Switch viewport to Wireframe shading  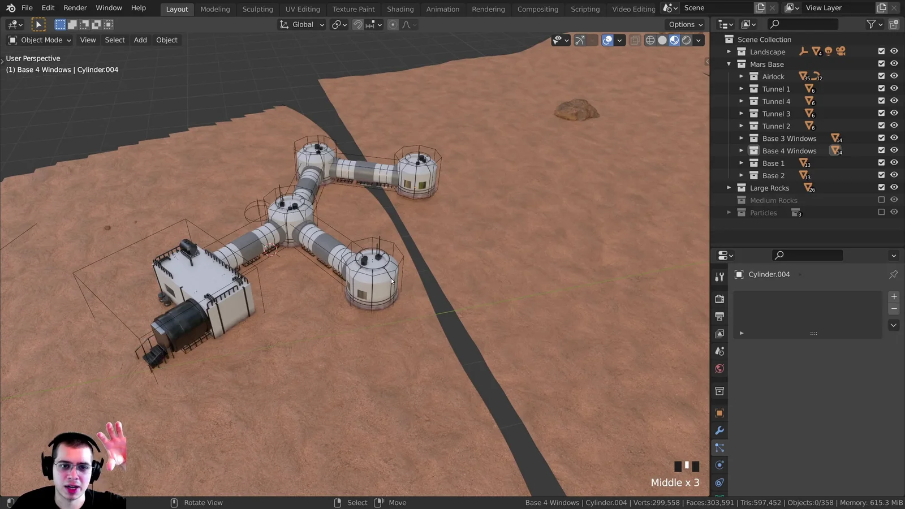click(x=650, y=40)
